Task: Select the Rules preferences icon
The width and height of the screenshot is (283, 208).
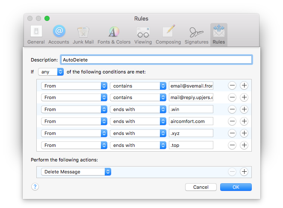Action: coord(219,35)
